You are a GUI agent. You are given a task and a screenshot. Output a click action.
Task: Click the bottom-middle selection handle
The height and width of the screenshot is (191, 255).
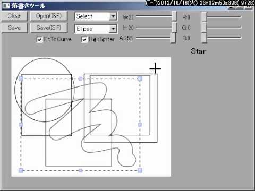click(80, 170)
